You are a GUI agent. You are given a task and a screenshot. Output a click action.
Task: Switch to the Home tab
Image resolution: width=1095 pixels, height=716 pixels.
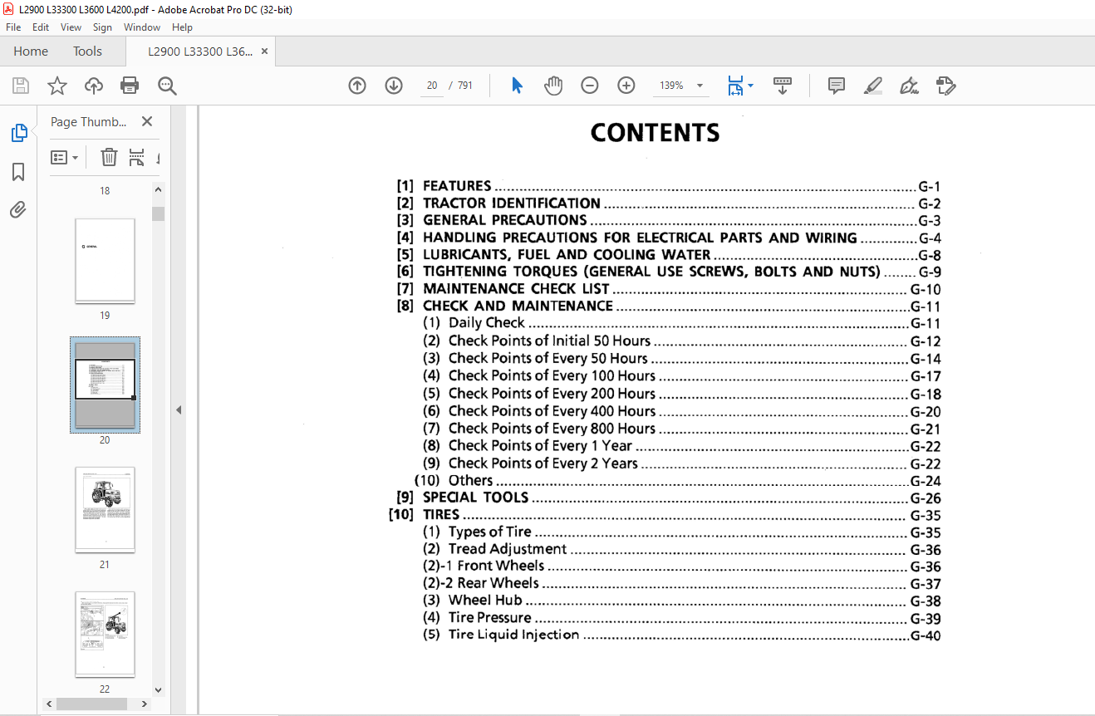coord(31,51)
